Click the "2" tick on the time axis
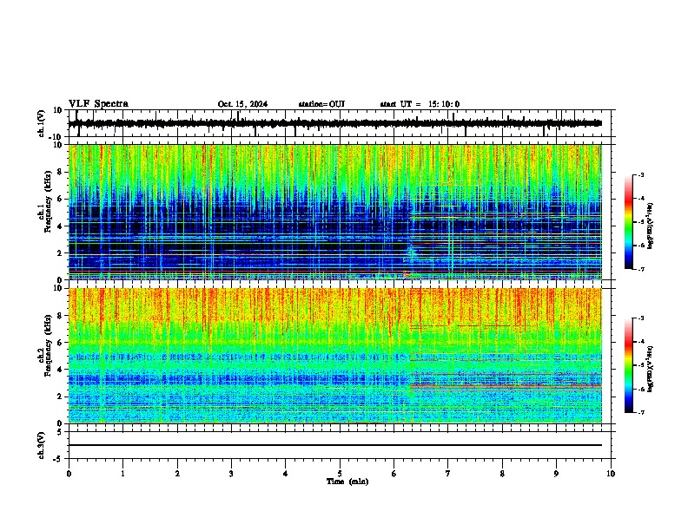688x531 pixels. click(x=177, y=474)
